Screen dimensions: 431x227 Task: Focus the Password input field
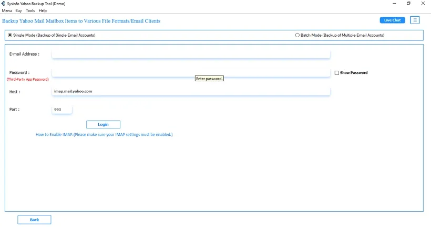pos(191,73)
